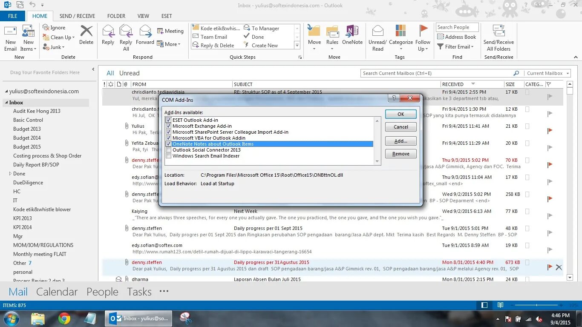This screenshot has width=582, height=327.
Task: Check Windows Search Email Indexer
Action: (x=169, y=156)
